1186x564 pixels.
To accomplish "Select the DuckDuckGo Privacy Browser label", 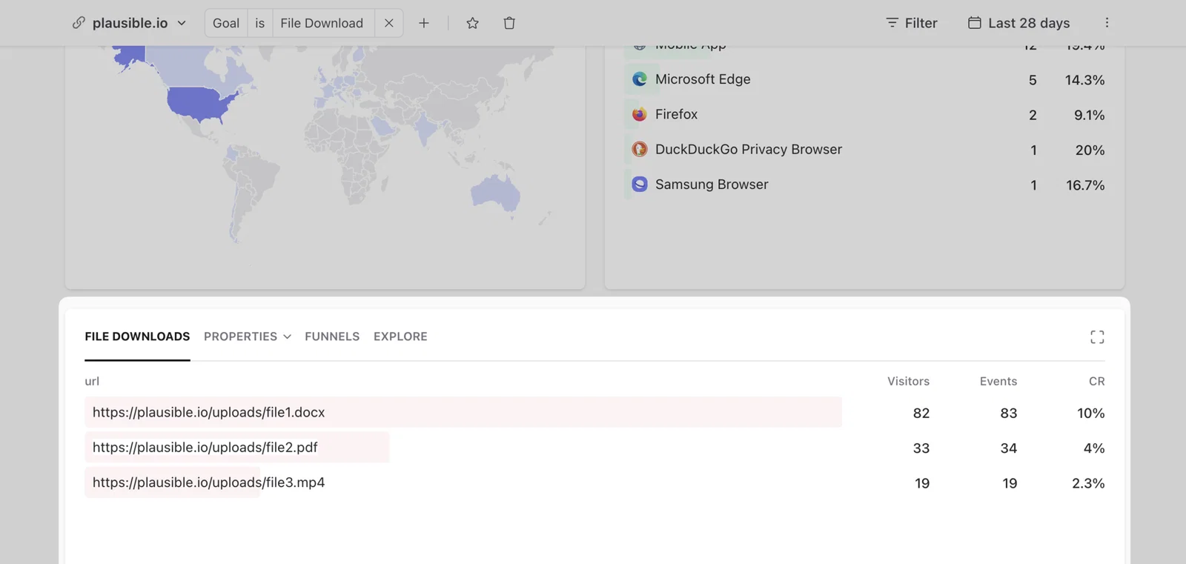I will coord(749,149).
